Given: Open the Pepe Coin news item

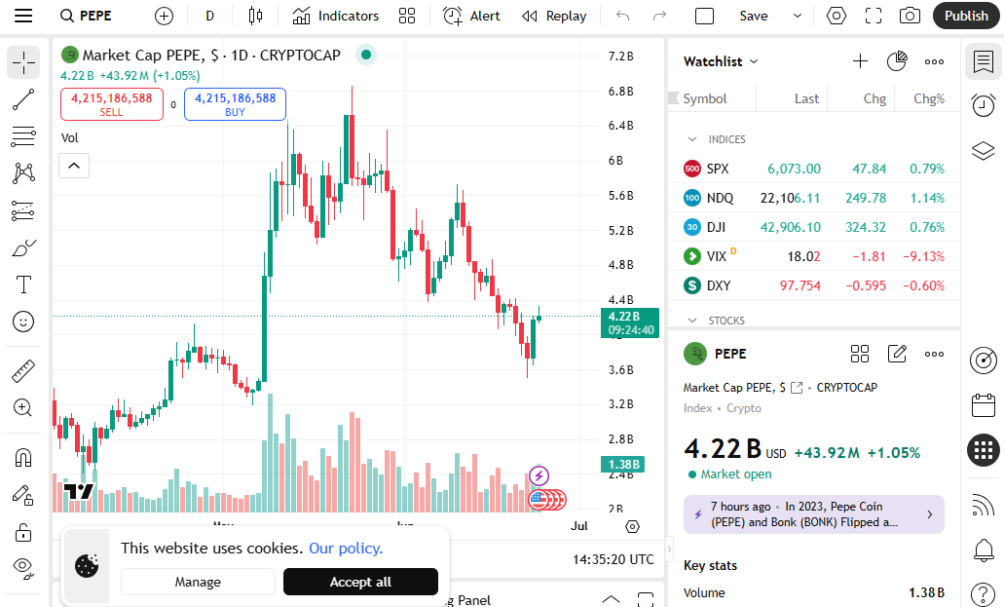Looking at the screenshot, I should click(814, 514).
